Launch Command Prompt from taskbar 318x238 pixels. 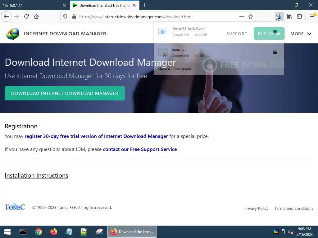point(23,232)
